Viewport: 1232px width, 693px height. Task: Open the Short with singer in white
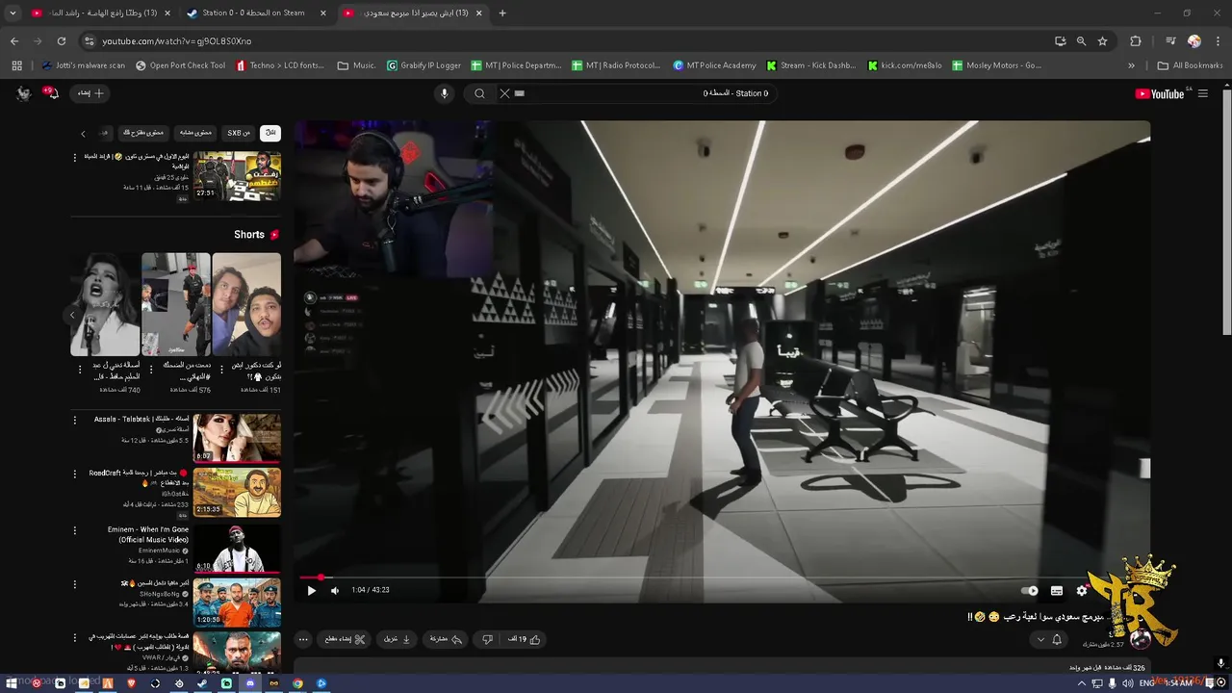pyautogui.click(x=106, y=304)
